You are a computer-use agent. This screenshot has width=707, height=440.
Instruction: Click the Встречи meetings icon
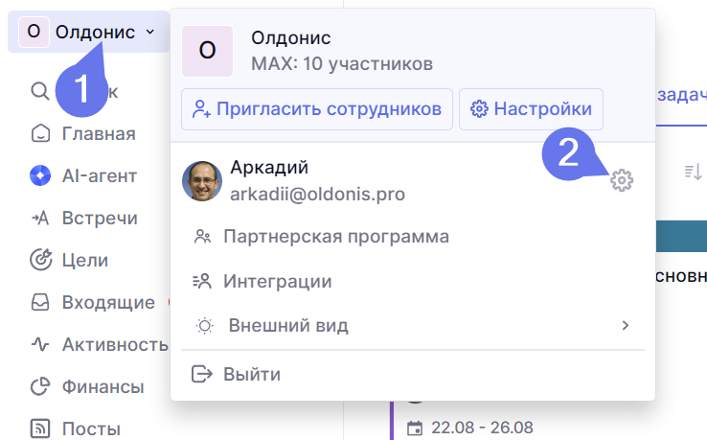pos(40,218)
